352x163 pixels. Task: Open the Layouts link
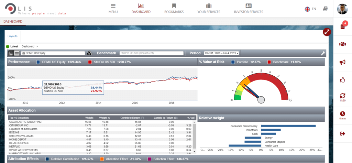[x=12, y=36]
